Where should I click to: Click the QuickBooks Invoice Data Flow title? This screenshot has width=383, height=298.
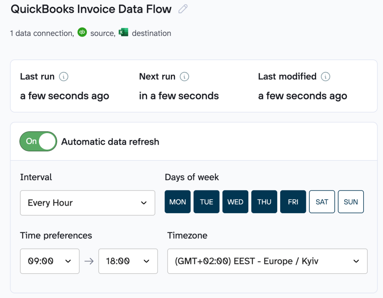pos(91,9)
